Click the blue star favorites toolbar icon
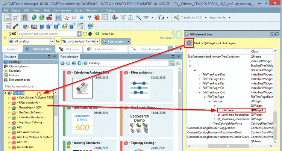This screenshot has height=151, width=282. point(82,17)
